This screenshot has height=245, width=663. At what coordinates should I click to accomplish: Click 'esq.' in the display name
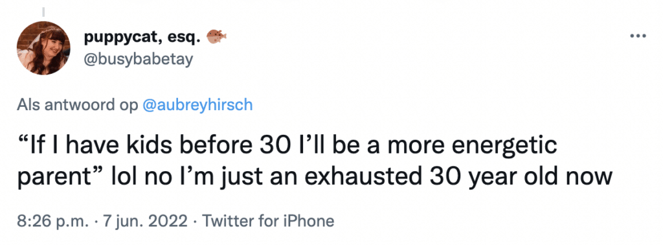[x=183, y=38]
